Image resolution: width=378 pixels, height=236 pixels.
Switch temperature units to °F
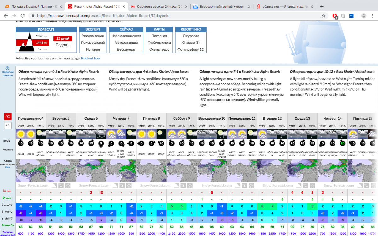click(x=8, y=126)
